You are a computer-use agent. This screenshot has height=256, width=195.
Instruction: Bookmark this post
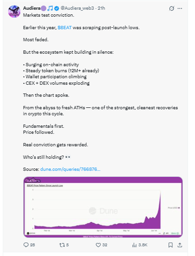(170, 245)
